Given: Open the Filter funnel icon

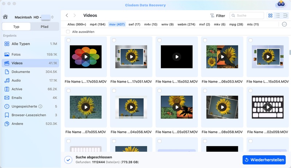Looking at the screenshot, I should click(x=212, y=16).
